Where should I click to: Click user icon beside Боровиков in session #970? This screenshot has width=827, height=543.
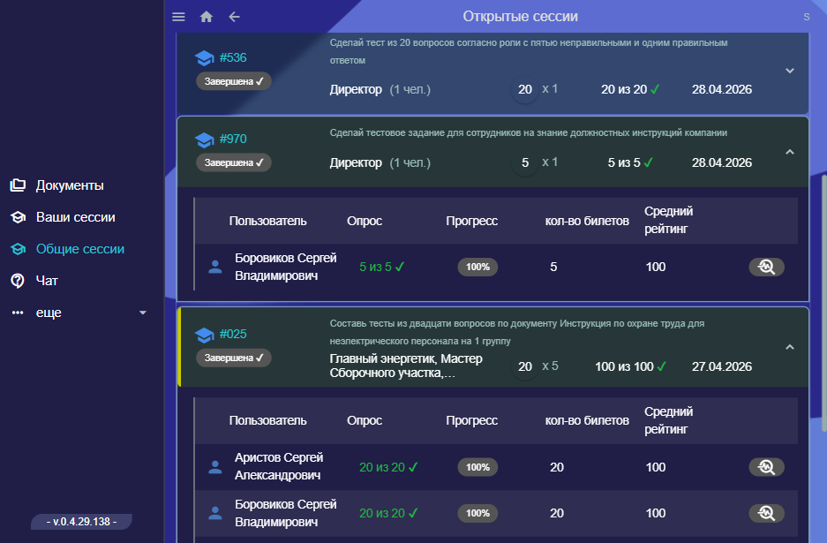[215, 267]
